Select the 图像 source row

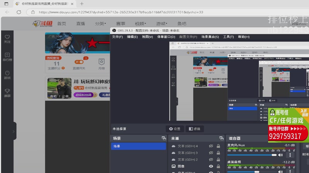pyautogui.click(x=196, y=166)
